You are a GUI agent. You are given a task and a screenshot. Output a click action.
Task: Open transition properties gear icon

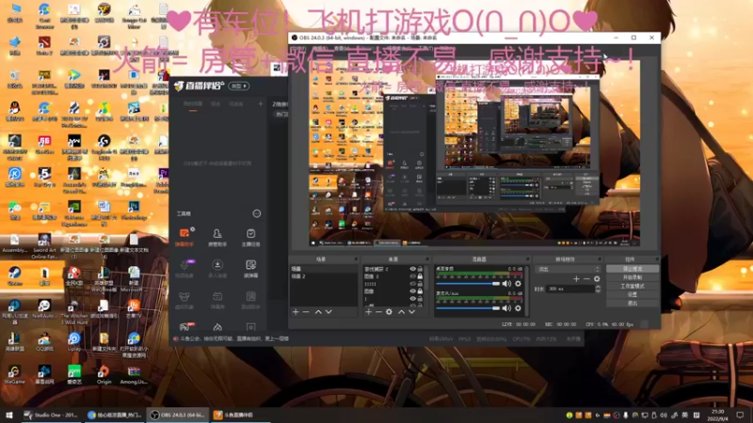pos(597,278)
